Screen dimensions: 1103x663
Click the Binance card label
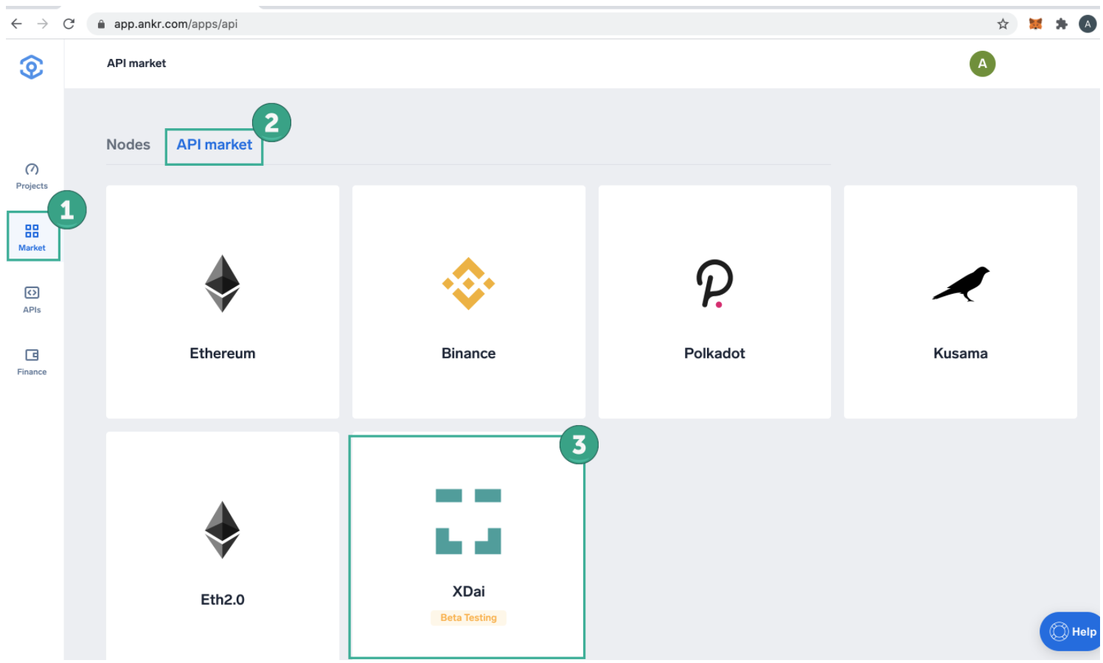[x=468, y=353]
